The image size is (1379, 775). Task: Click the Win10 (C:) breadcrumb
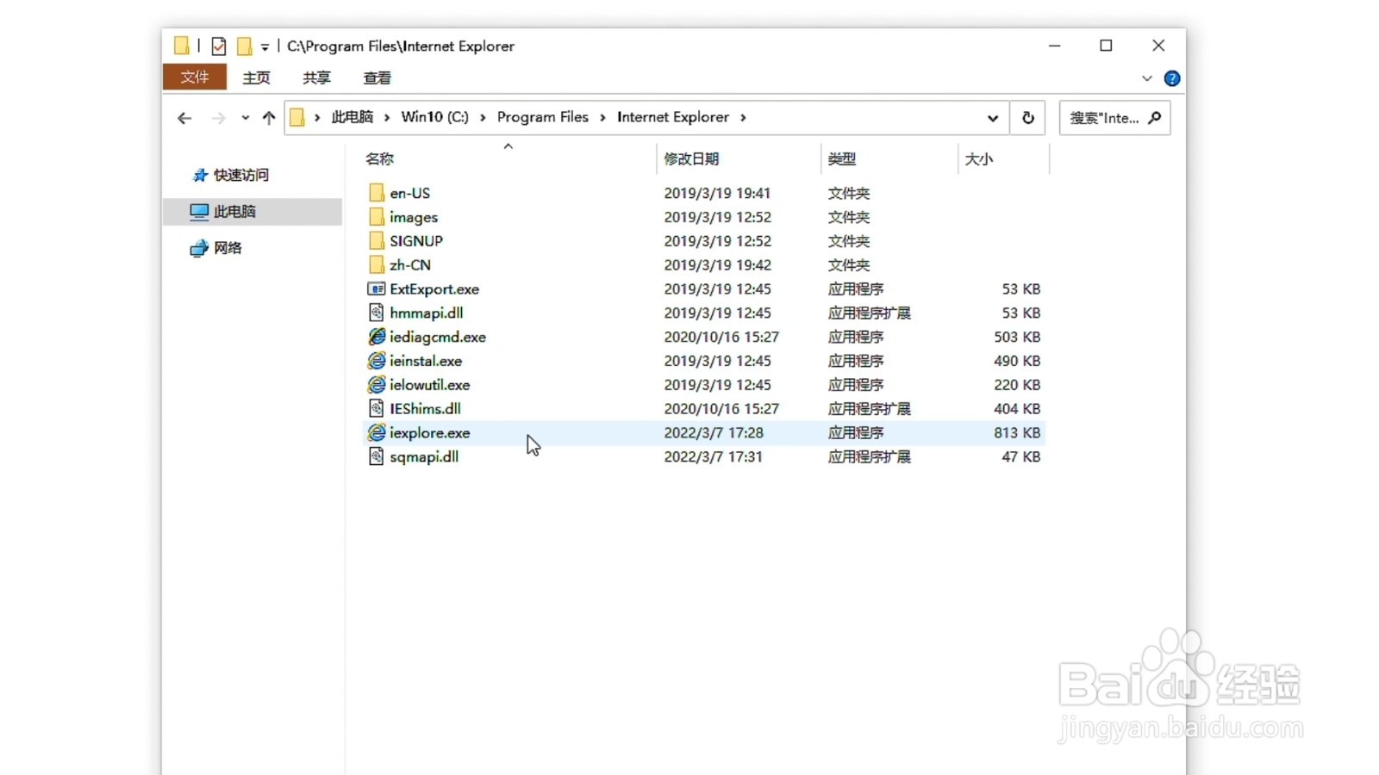[x=435, y=117]
